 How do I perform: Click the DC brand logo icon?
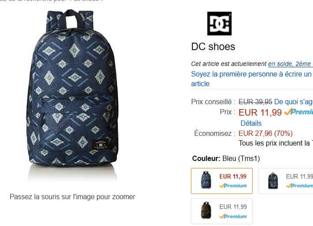[x=219, y=23]
